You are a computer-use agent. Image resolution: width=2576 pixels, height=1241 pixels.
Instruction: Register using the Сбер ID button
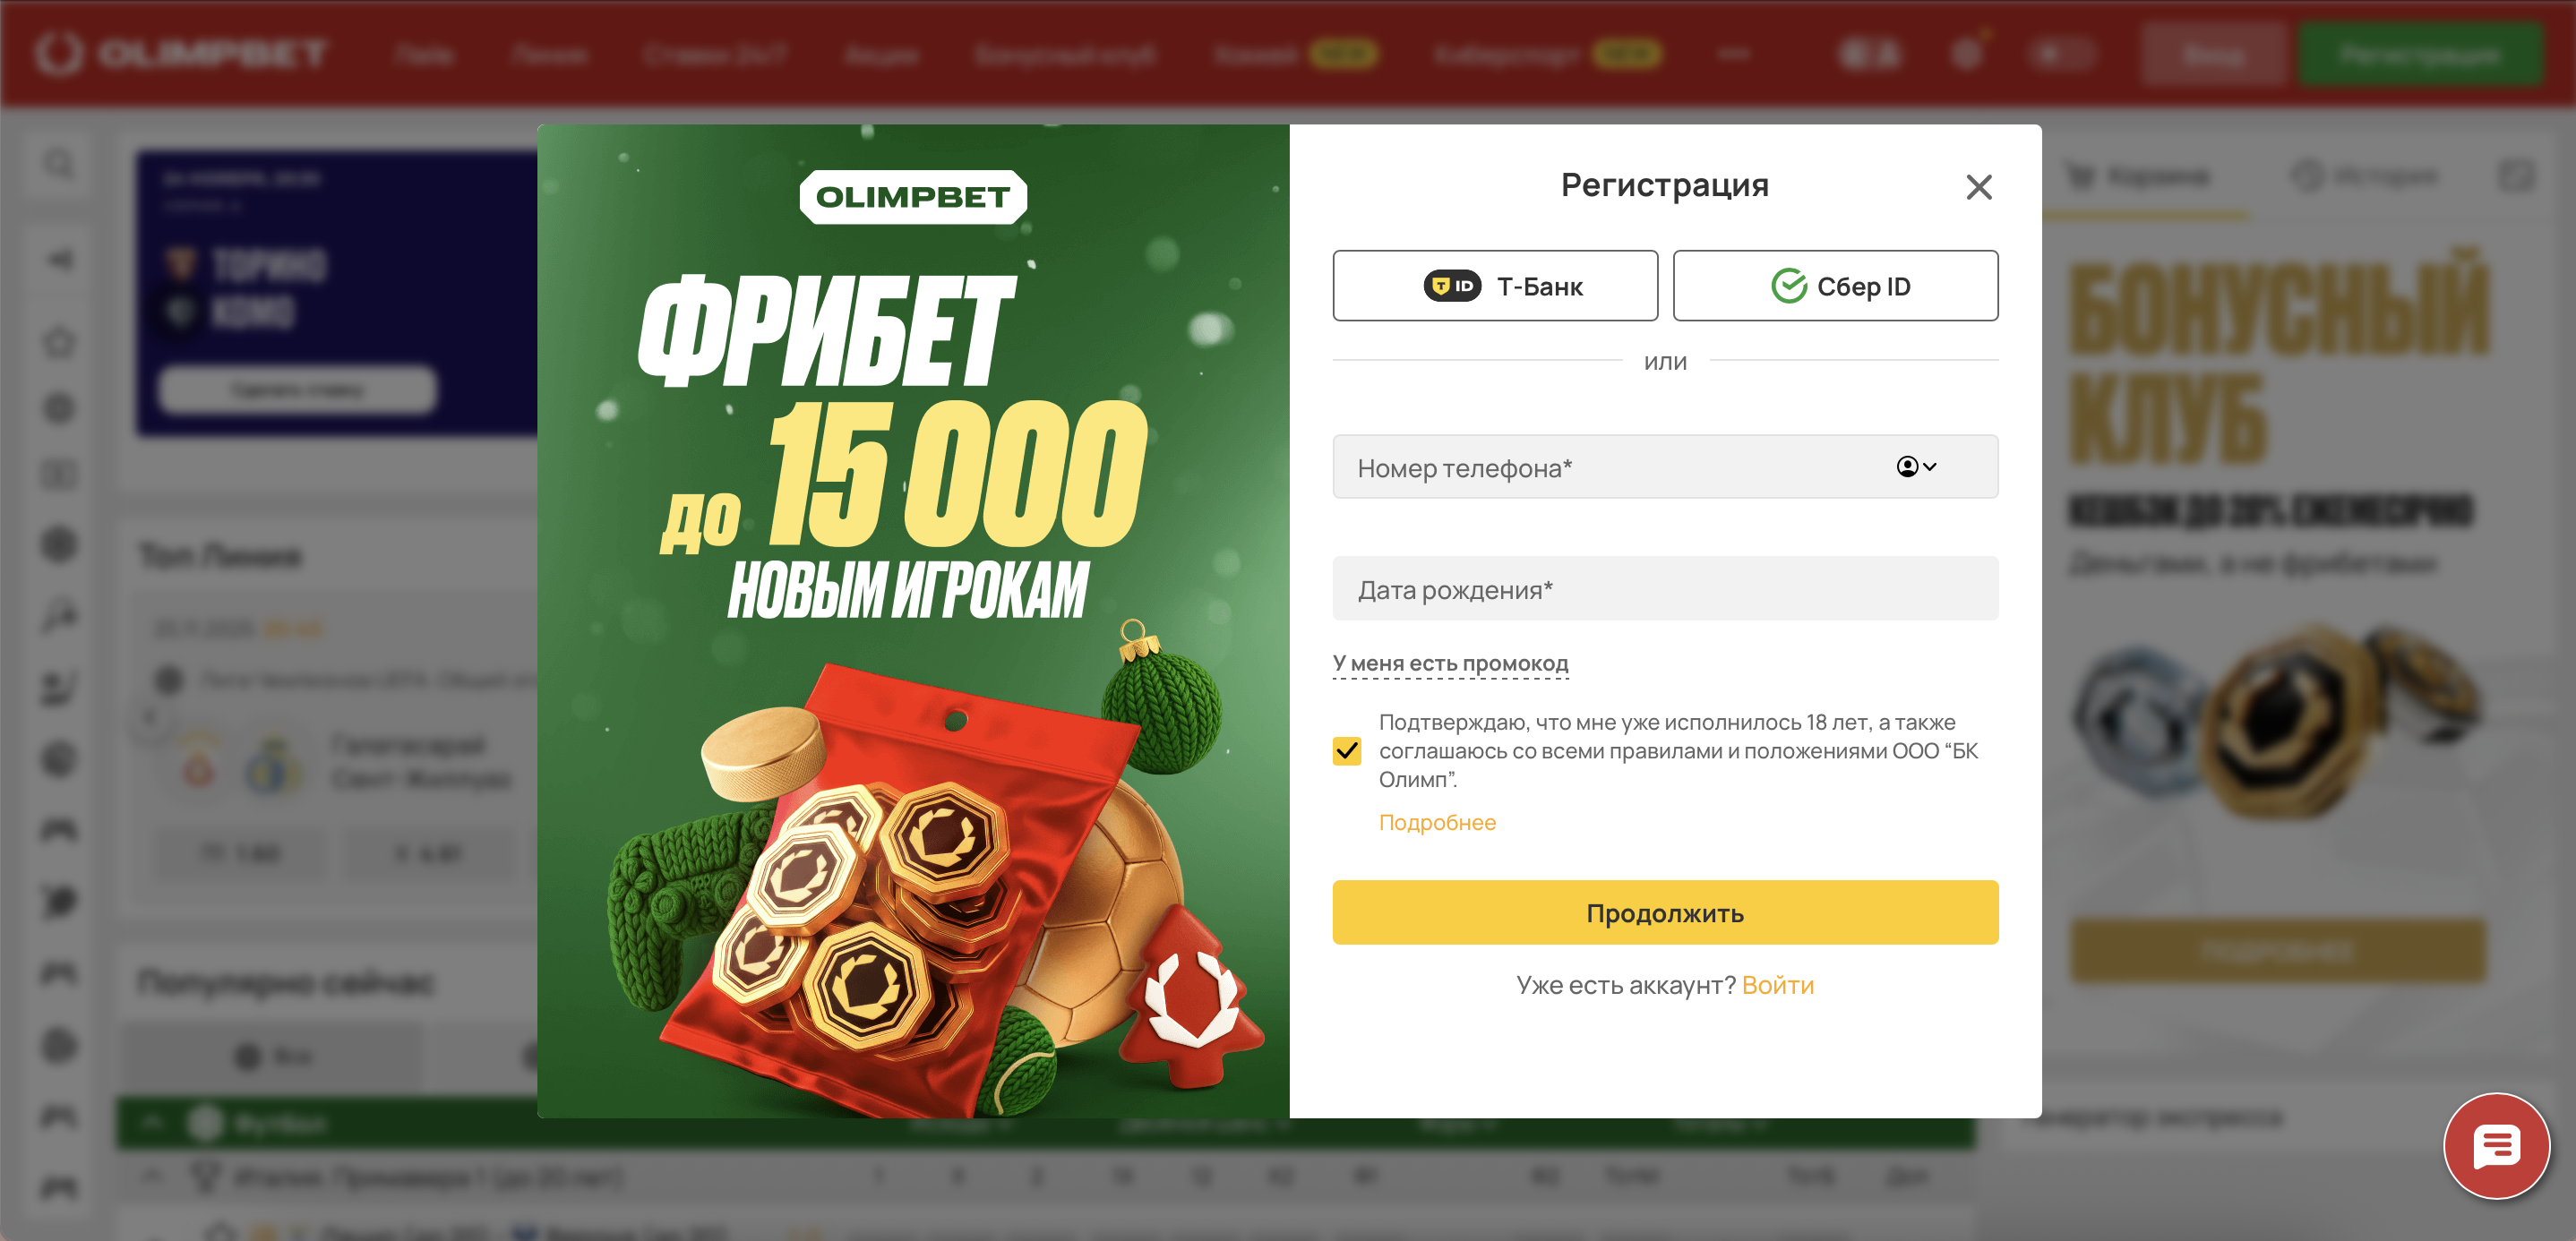(x=1835, y=286)
